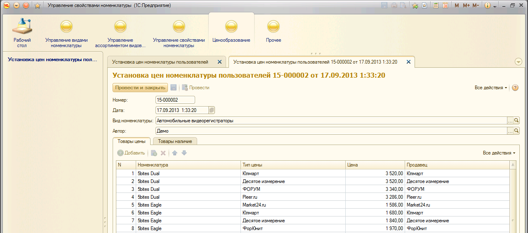Open the info help icon in the title bar
Screen dimensions: 528x233
487,5
